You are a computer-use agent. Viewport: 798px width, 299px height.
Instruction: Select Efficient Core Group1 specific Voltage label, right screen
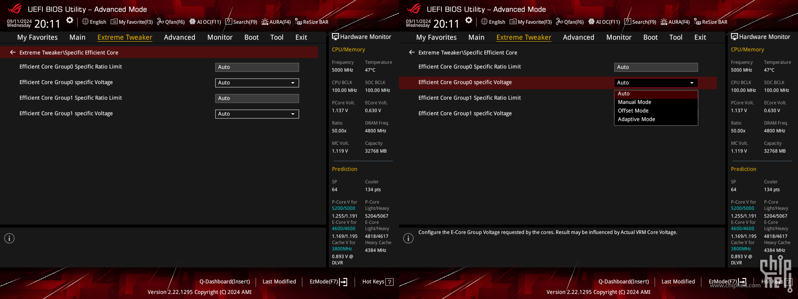click(x=465, y=114)
